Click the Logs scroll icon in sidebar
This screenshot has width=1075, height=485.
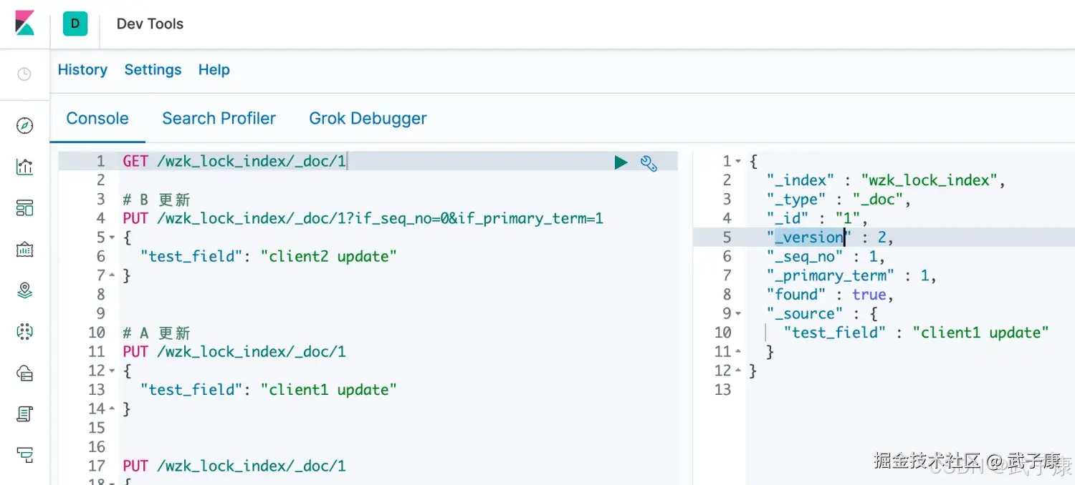24,413
